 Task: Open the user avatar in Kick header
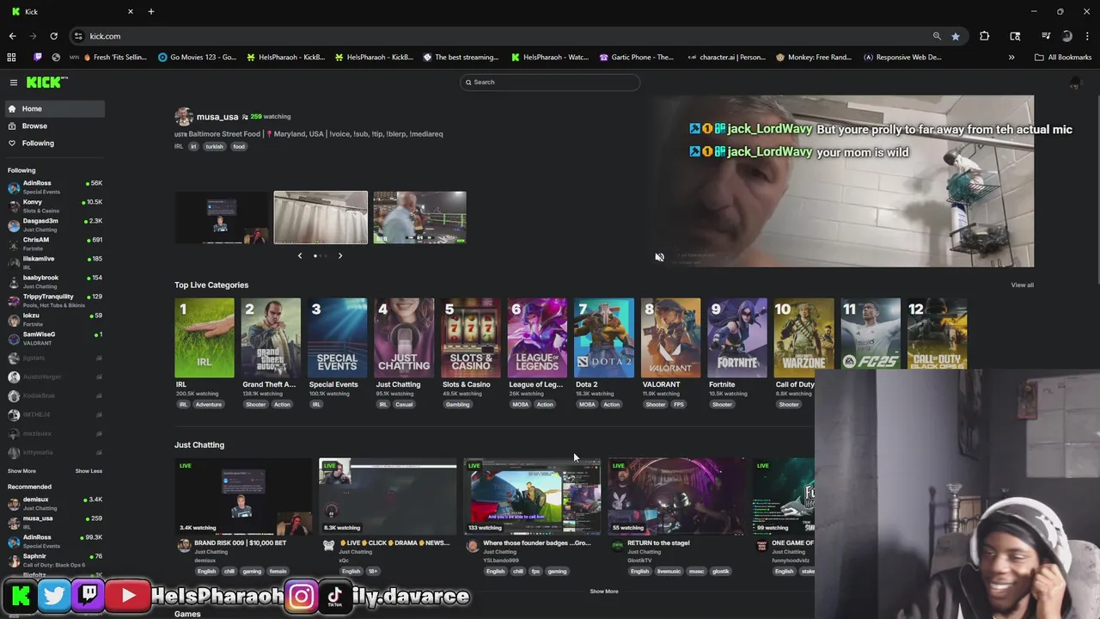[1074, 83]
